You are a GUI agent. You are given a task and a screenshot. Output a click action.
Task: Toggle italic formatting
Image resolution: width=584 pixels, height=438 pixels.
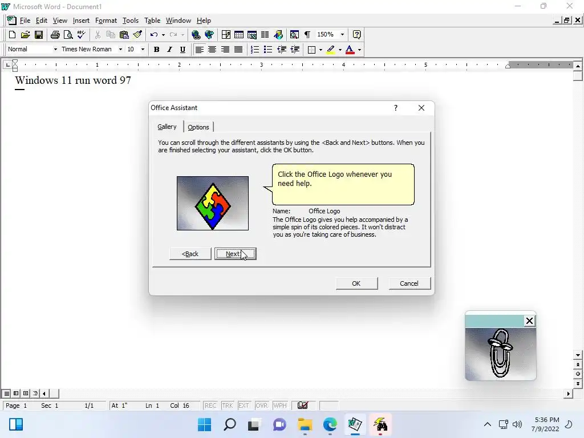pyautogui.click(x=169, y=50)
